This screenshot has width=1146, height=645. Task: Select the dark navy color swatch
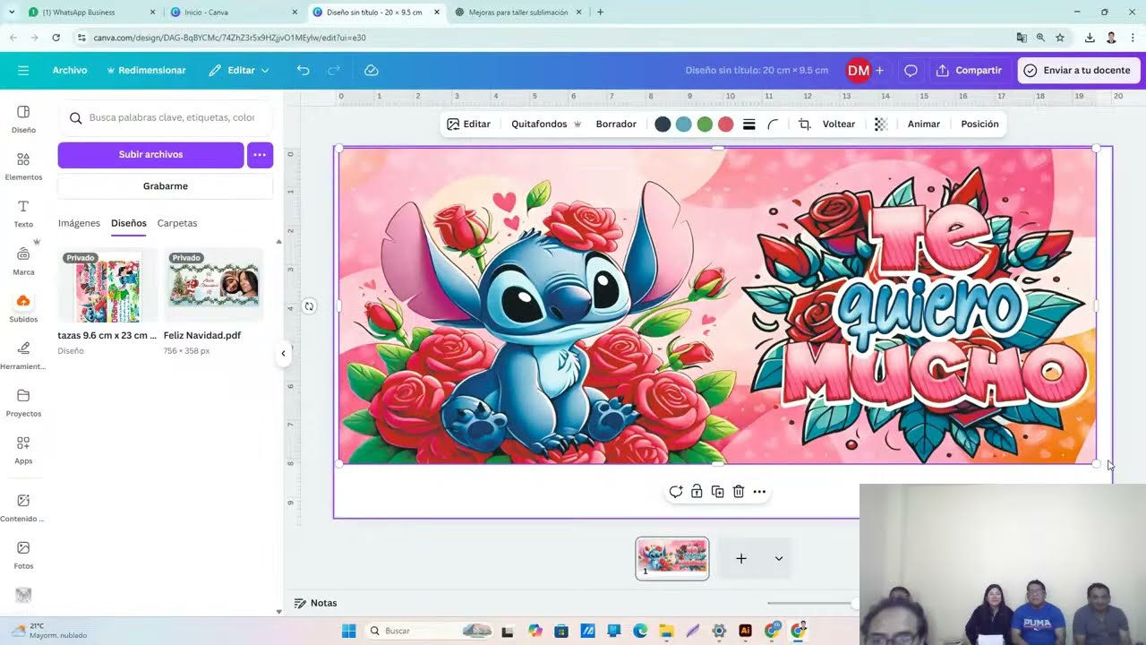[x=663, y=125]
